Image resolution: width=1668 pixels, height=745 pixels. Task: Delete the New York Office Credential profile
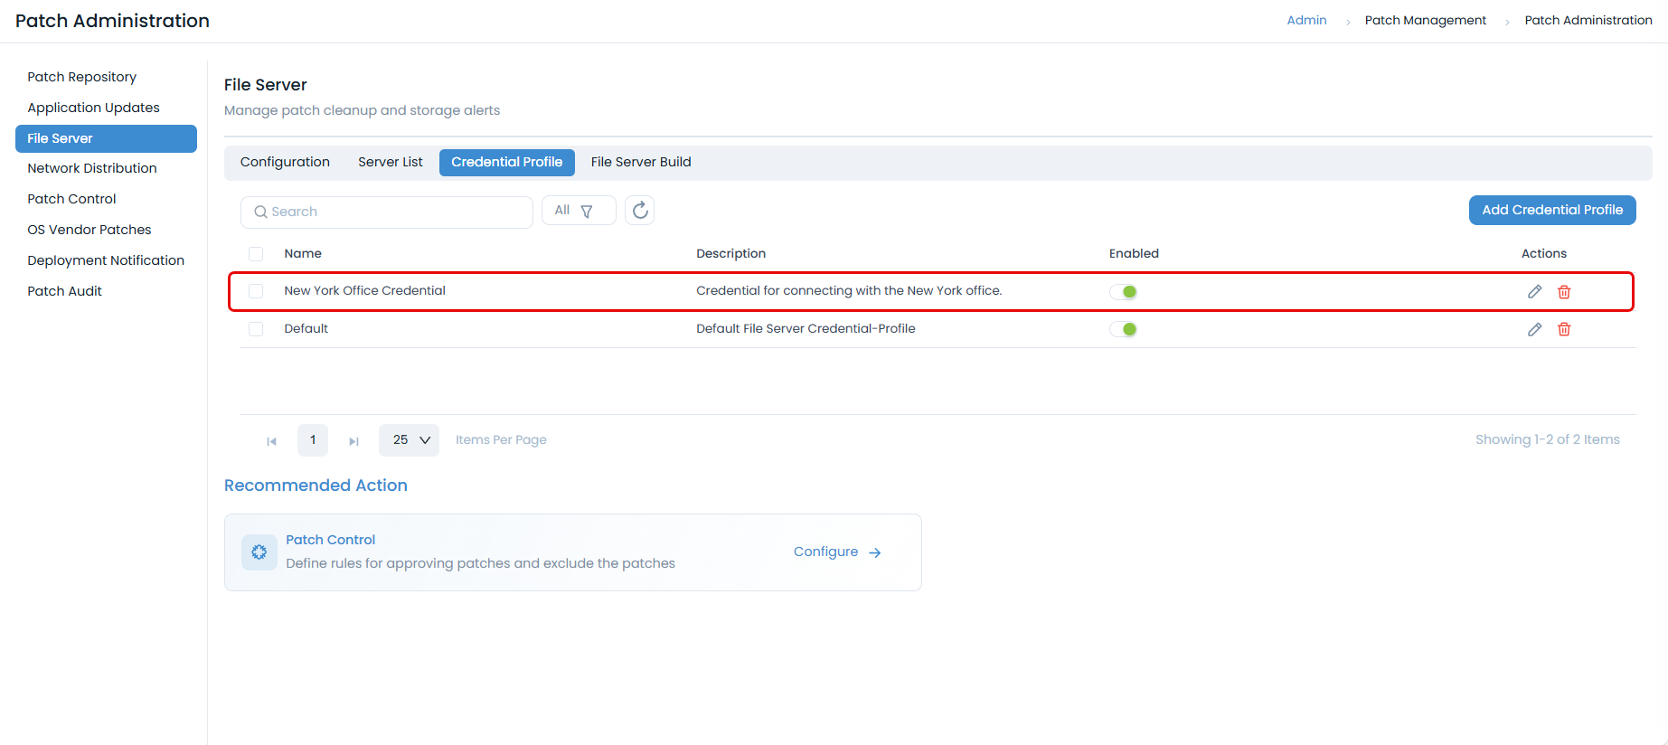coord(1564,291)
